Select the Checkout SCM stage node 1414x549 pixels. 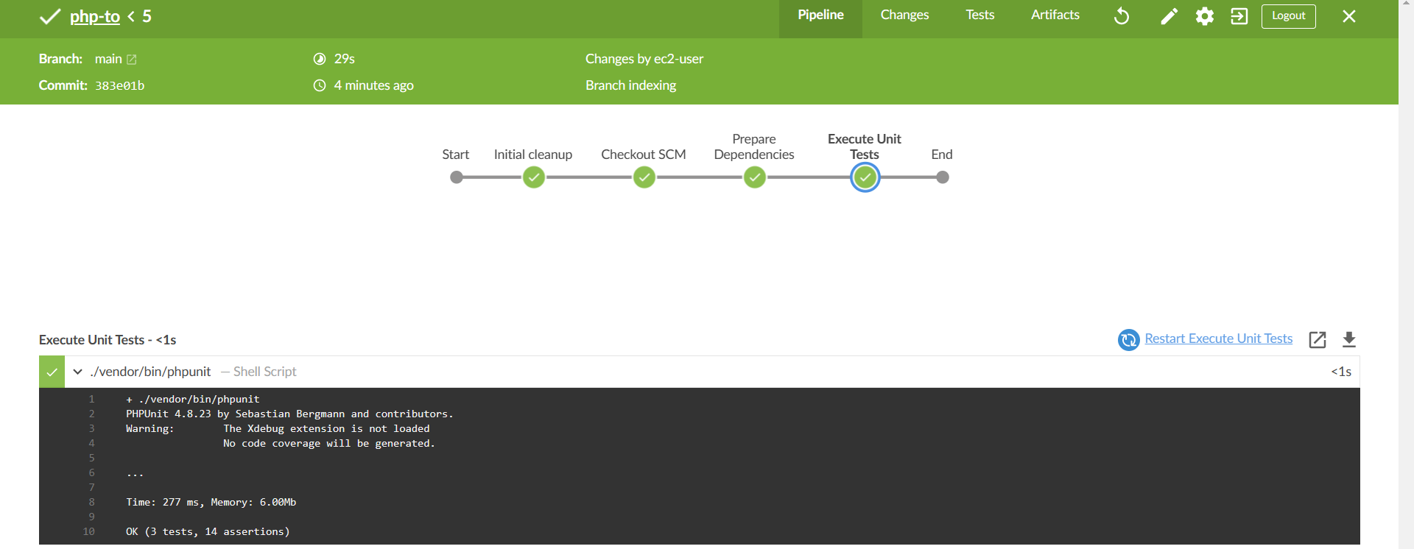coord(644,177)
